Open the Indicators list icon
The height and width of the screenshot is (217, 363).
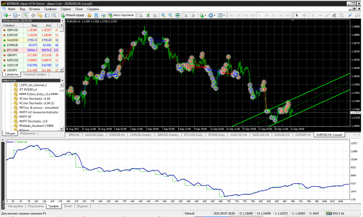coord(201,15)
